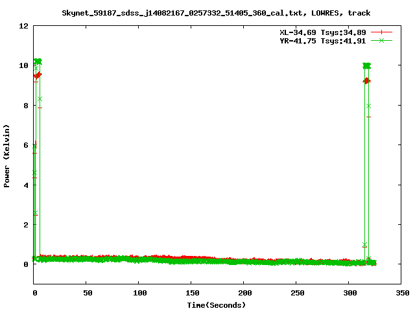Click x-axis tick label 200
Screen dimensions: 415x311
pos(245,293)
